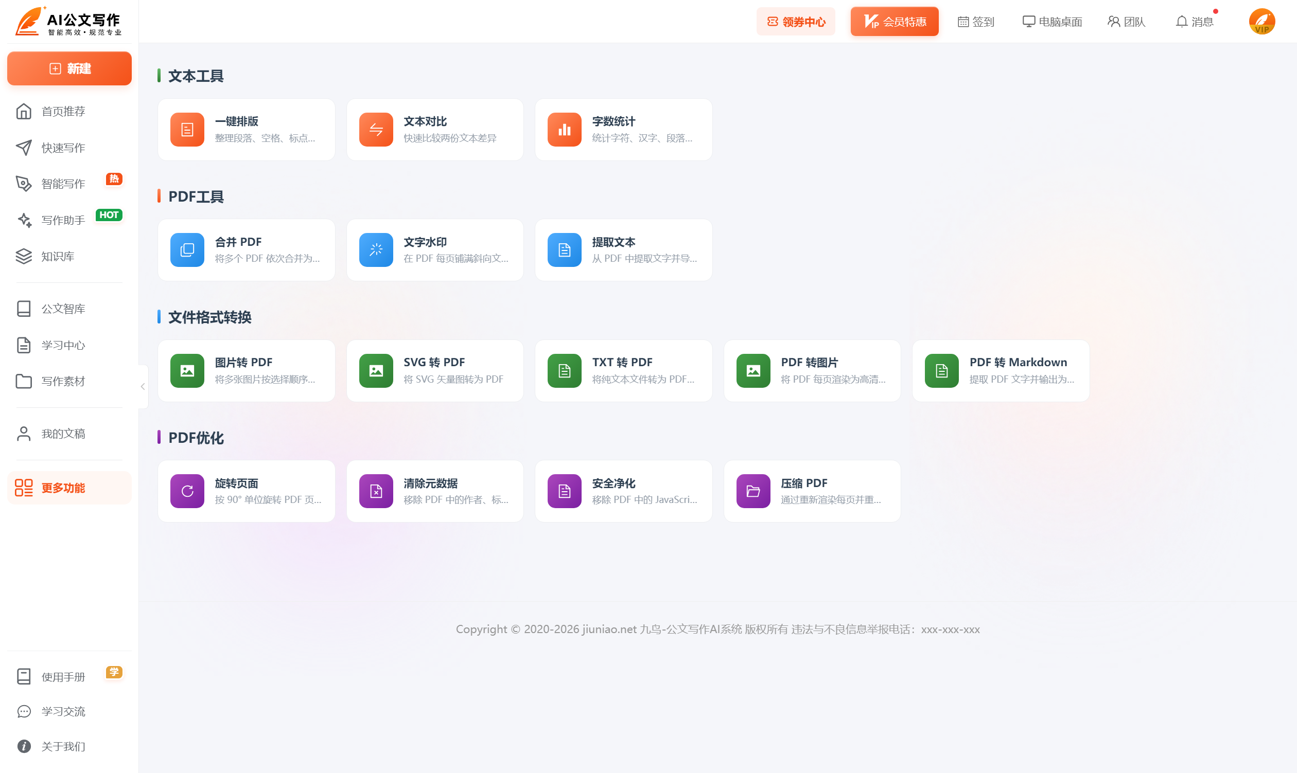This screenshot has width=1297, height=773.
Task: Open the 一键排版 formatting tool icon
Action: click(187, 130)
